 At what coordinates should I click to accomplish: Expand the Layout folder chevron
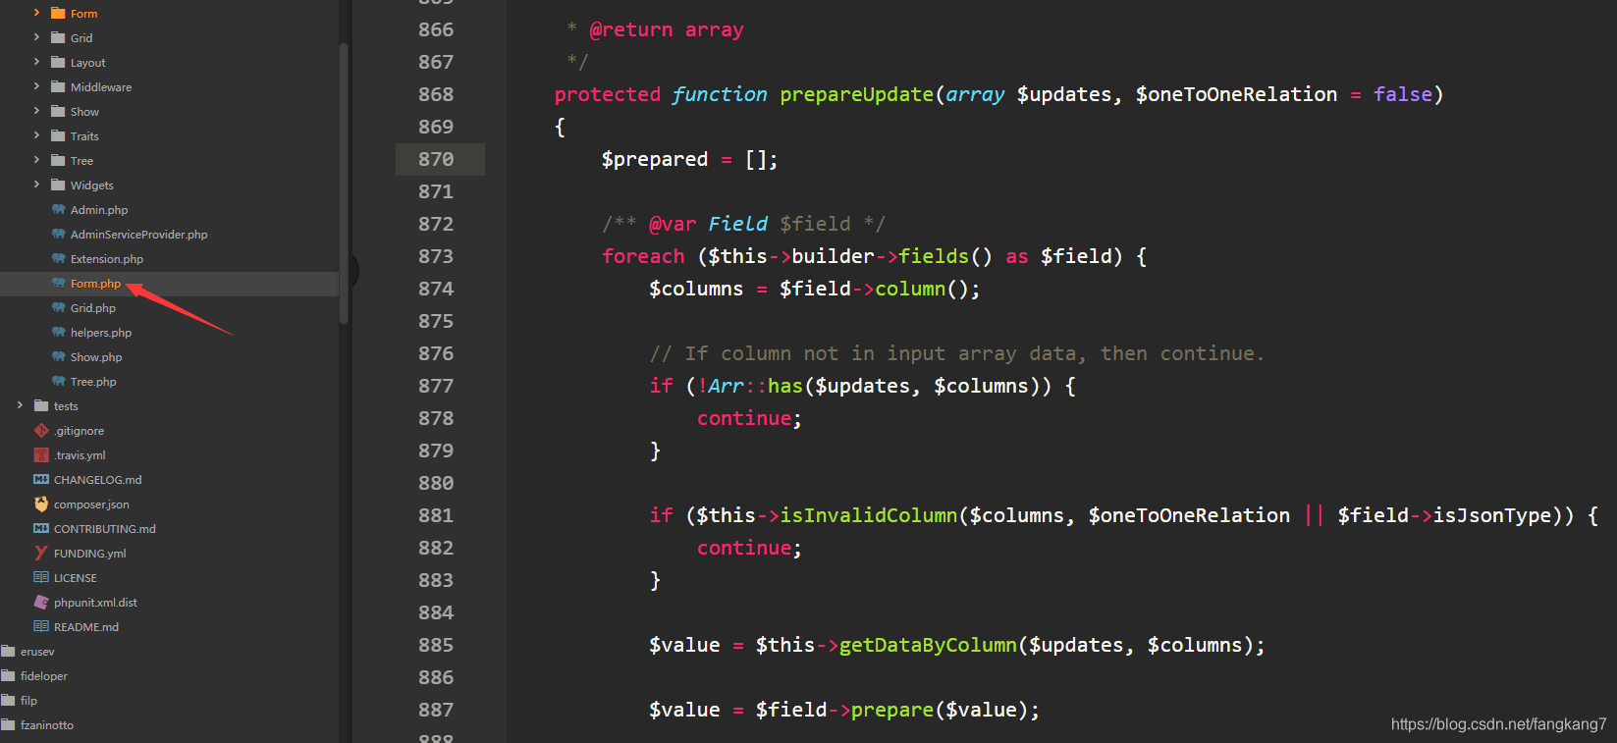(37, 62)
